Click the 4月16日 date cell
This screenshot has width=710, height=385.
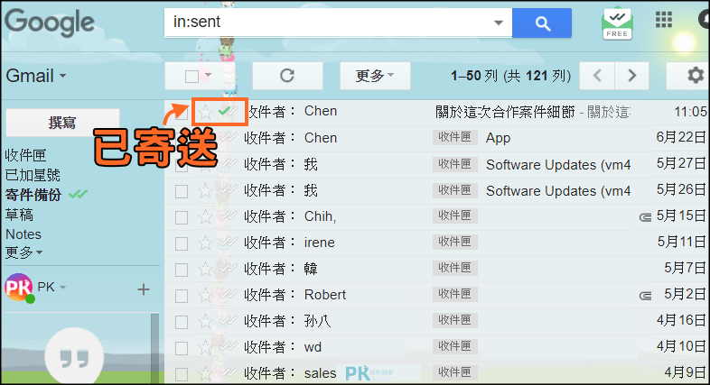point(681,320)
